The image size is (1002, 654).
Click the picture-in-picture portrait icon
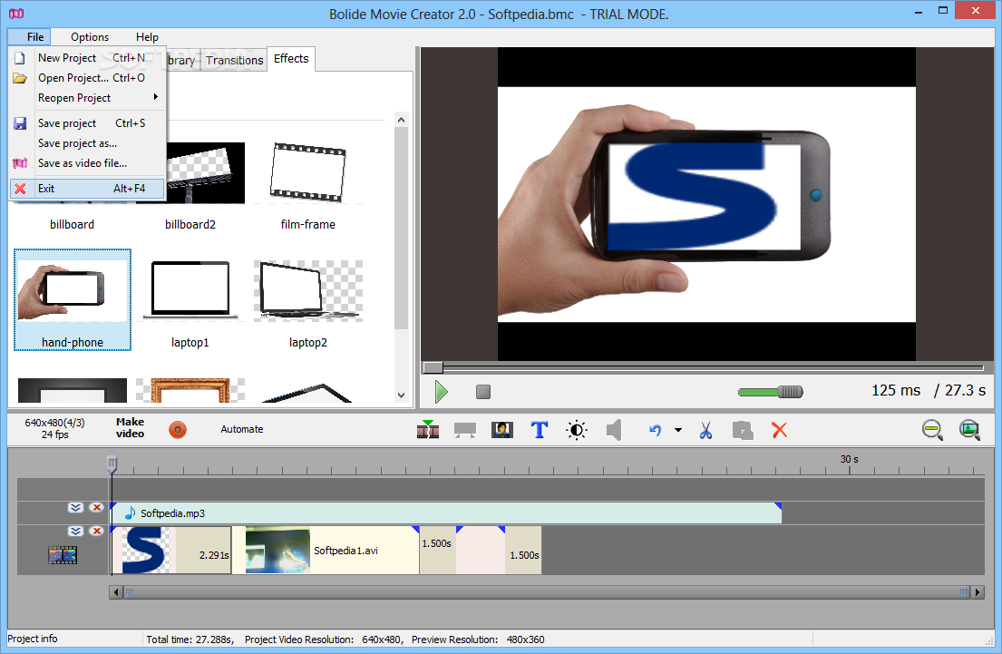[502, 430]
